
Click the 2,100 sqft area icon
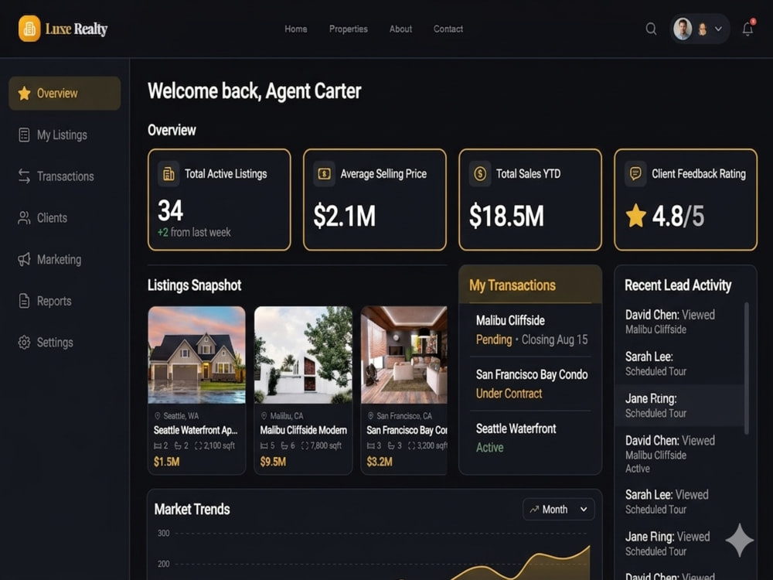pos(198,446)
